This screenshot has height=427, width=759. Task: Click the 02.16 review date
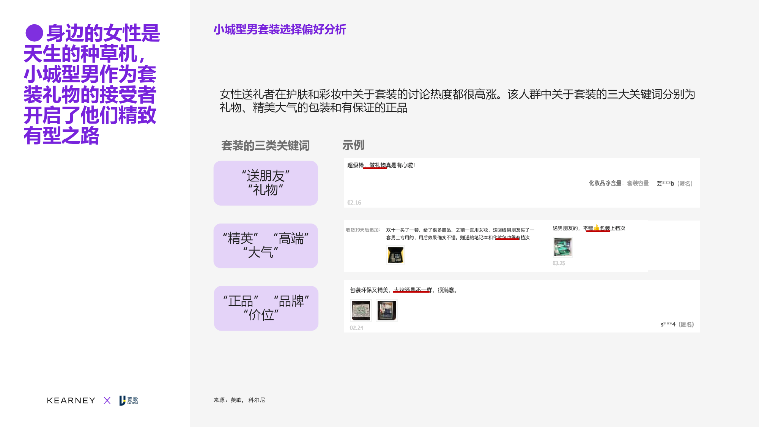[x=354, y=203]
